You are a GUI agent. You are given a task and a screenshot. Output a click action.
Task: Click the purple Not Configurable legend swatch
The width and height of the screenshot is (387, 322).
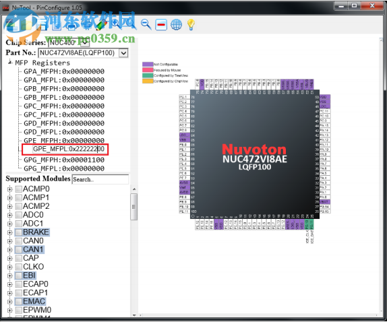pyautogui.click(x=148, y=65)
